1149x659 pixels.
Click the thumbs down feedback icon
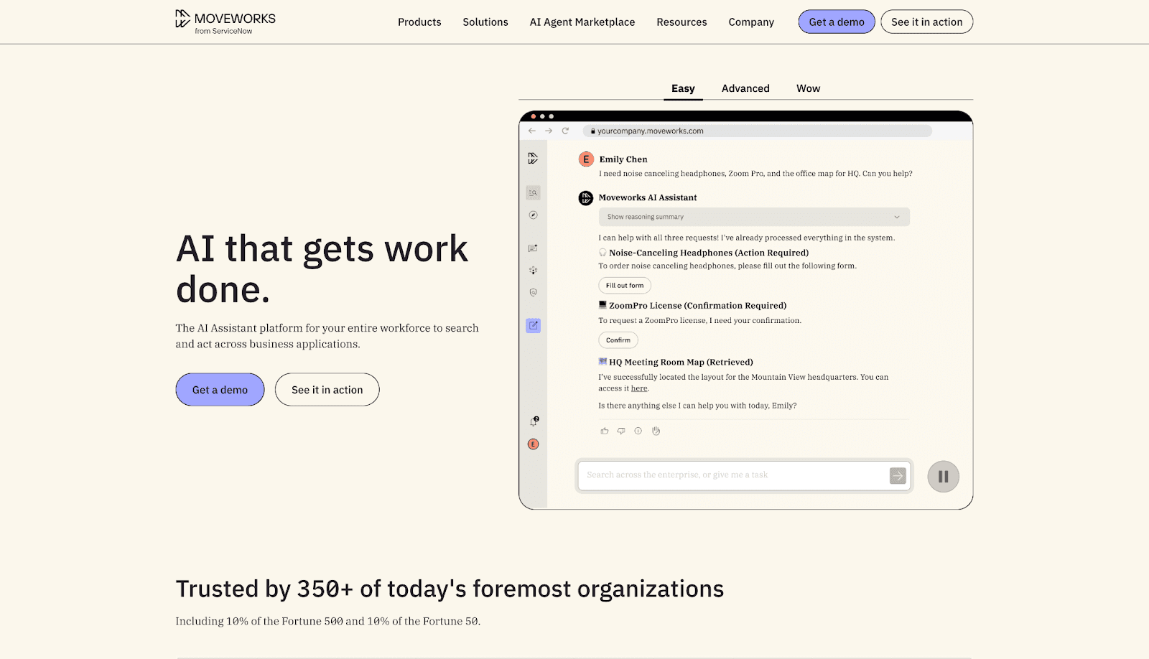click(621, 431)
